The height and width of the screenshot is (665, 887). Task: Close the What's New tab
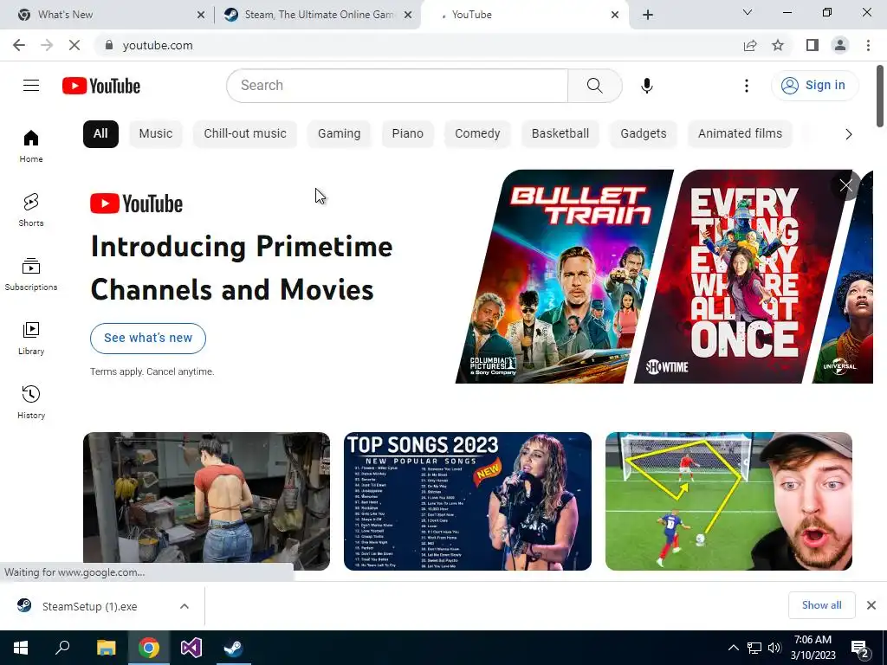pos(201,15)
